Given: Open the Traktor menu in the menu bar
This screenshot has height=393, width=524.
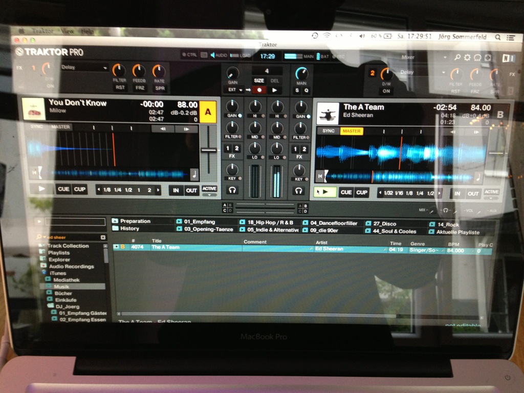Looking at the screenshot, I should [43, 31].
